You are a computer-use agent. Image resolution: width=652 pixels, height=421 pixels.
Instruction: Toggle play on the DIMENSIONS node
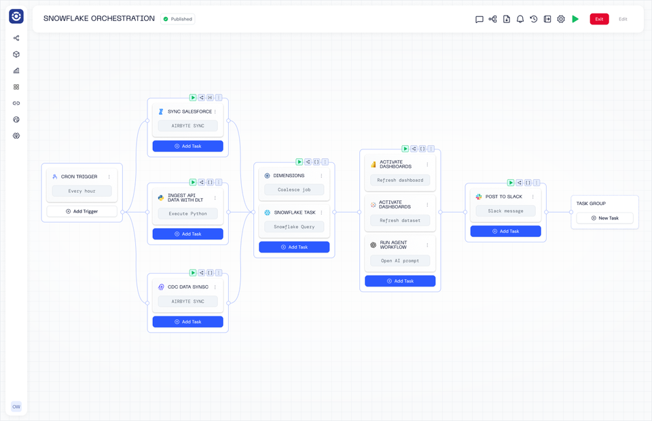pos(299,162)
